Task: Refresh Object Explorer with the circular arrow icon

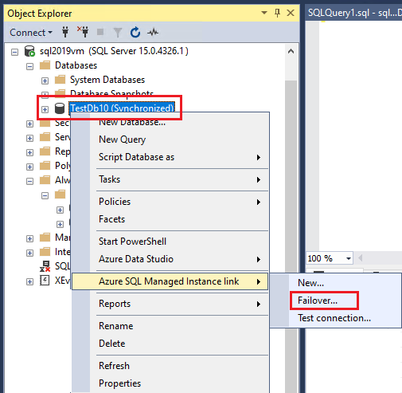Action: (135, 33)
